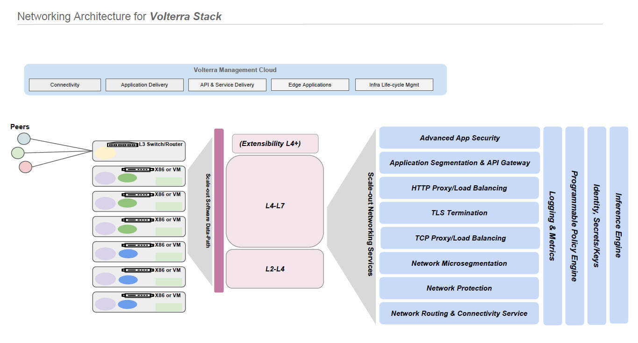Click the (Extensibility L4+) block
This screenshot has height=343, width=638.
275,144
